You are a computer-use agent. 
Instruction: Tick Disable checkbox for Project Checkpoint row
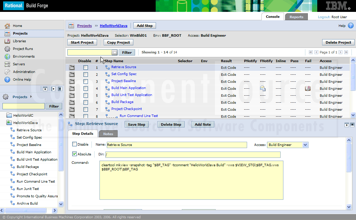pos(86,109)
